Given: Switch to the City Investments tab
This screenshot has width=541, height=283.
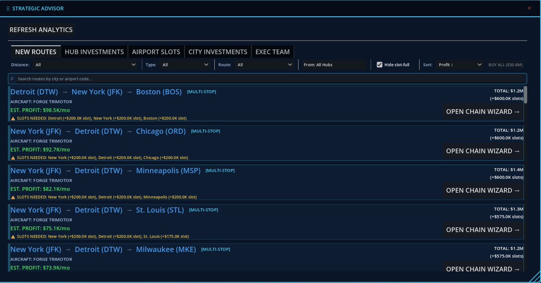Looking at the screenshot, I should coord(218,52).
